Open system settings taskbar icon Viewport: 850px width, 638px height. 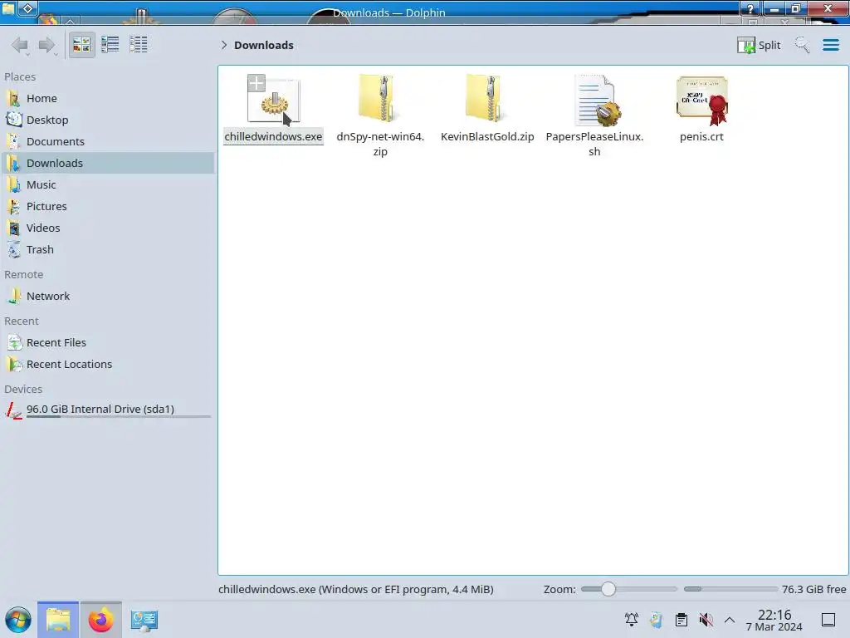pos(144,620)
